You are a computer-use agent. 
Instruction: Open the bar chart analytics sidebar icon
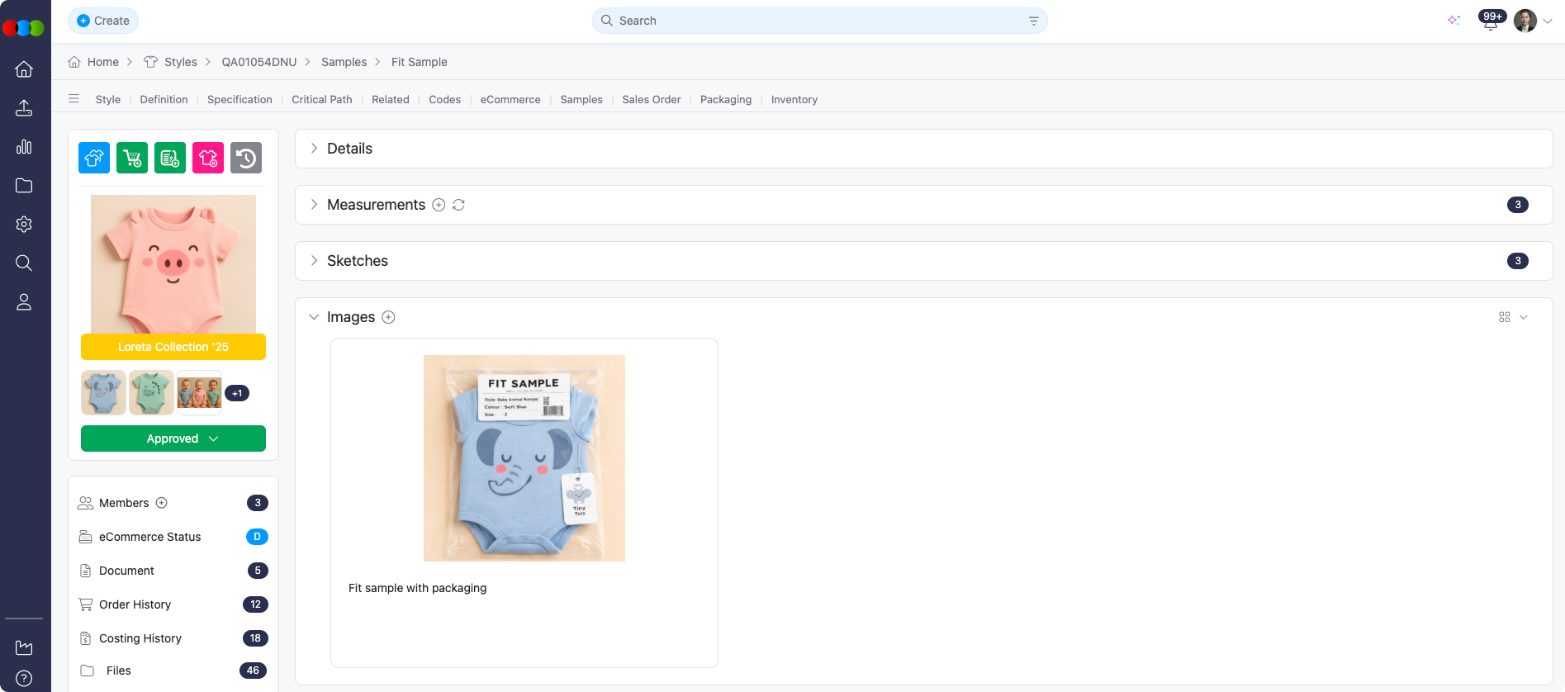pyautogui.click(x=24, y=147)
